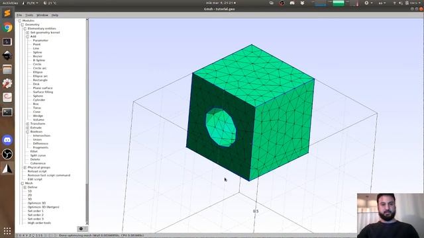Viewport: 424px width, 238px height.
Task: Expand the Extrude node
Action: pos(28,128)
